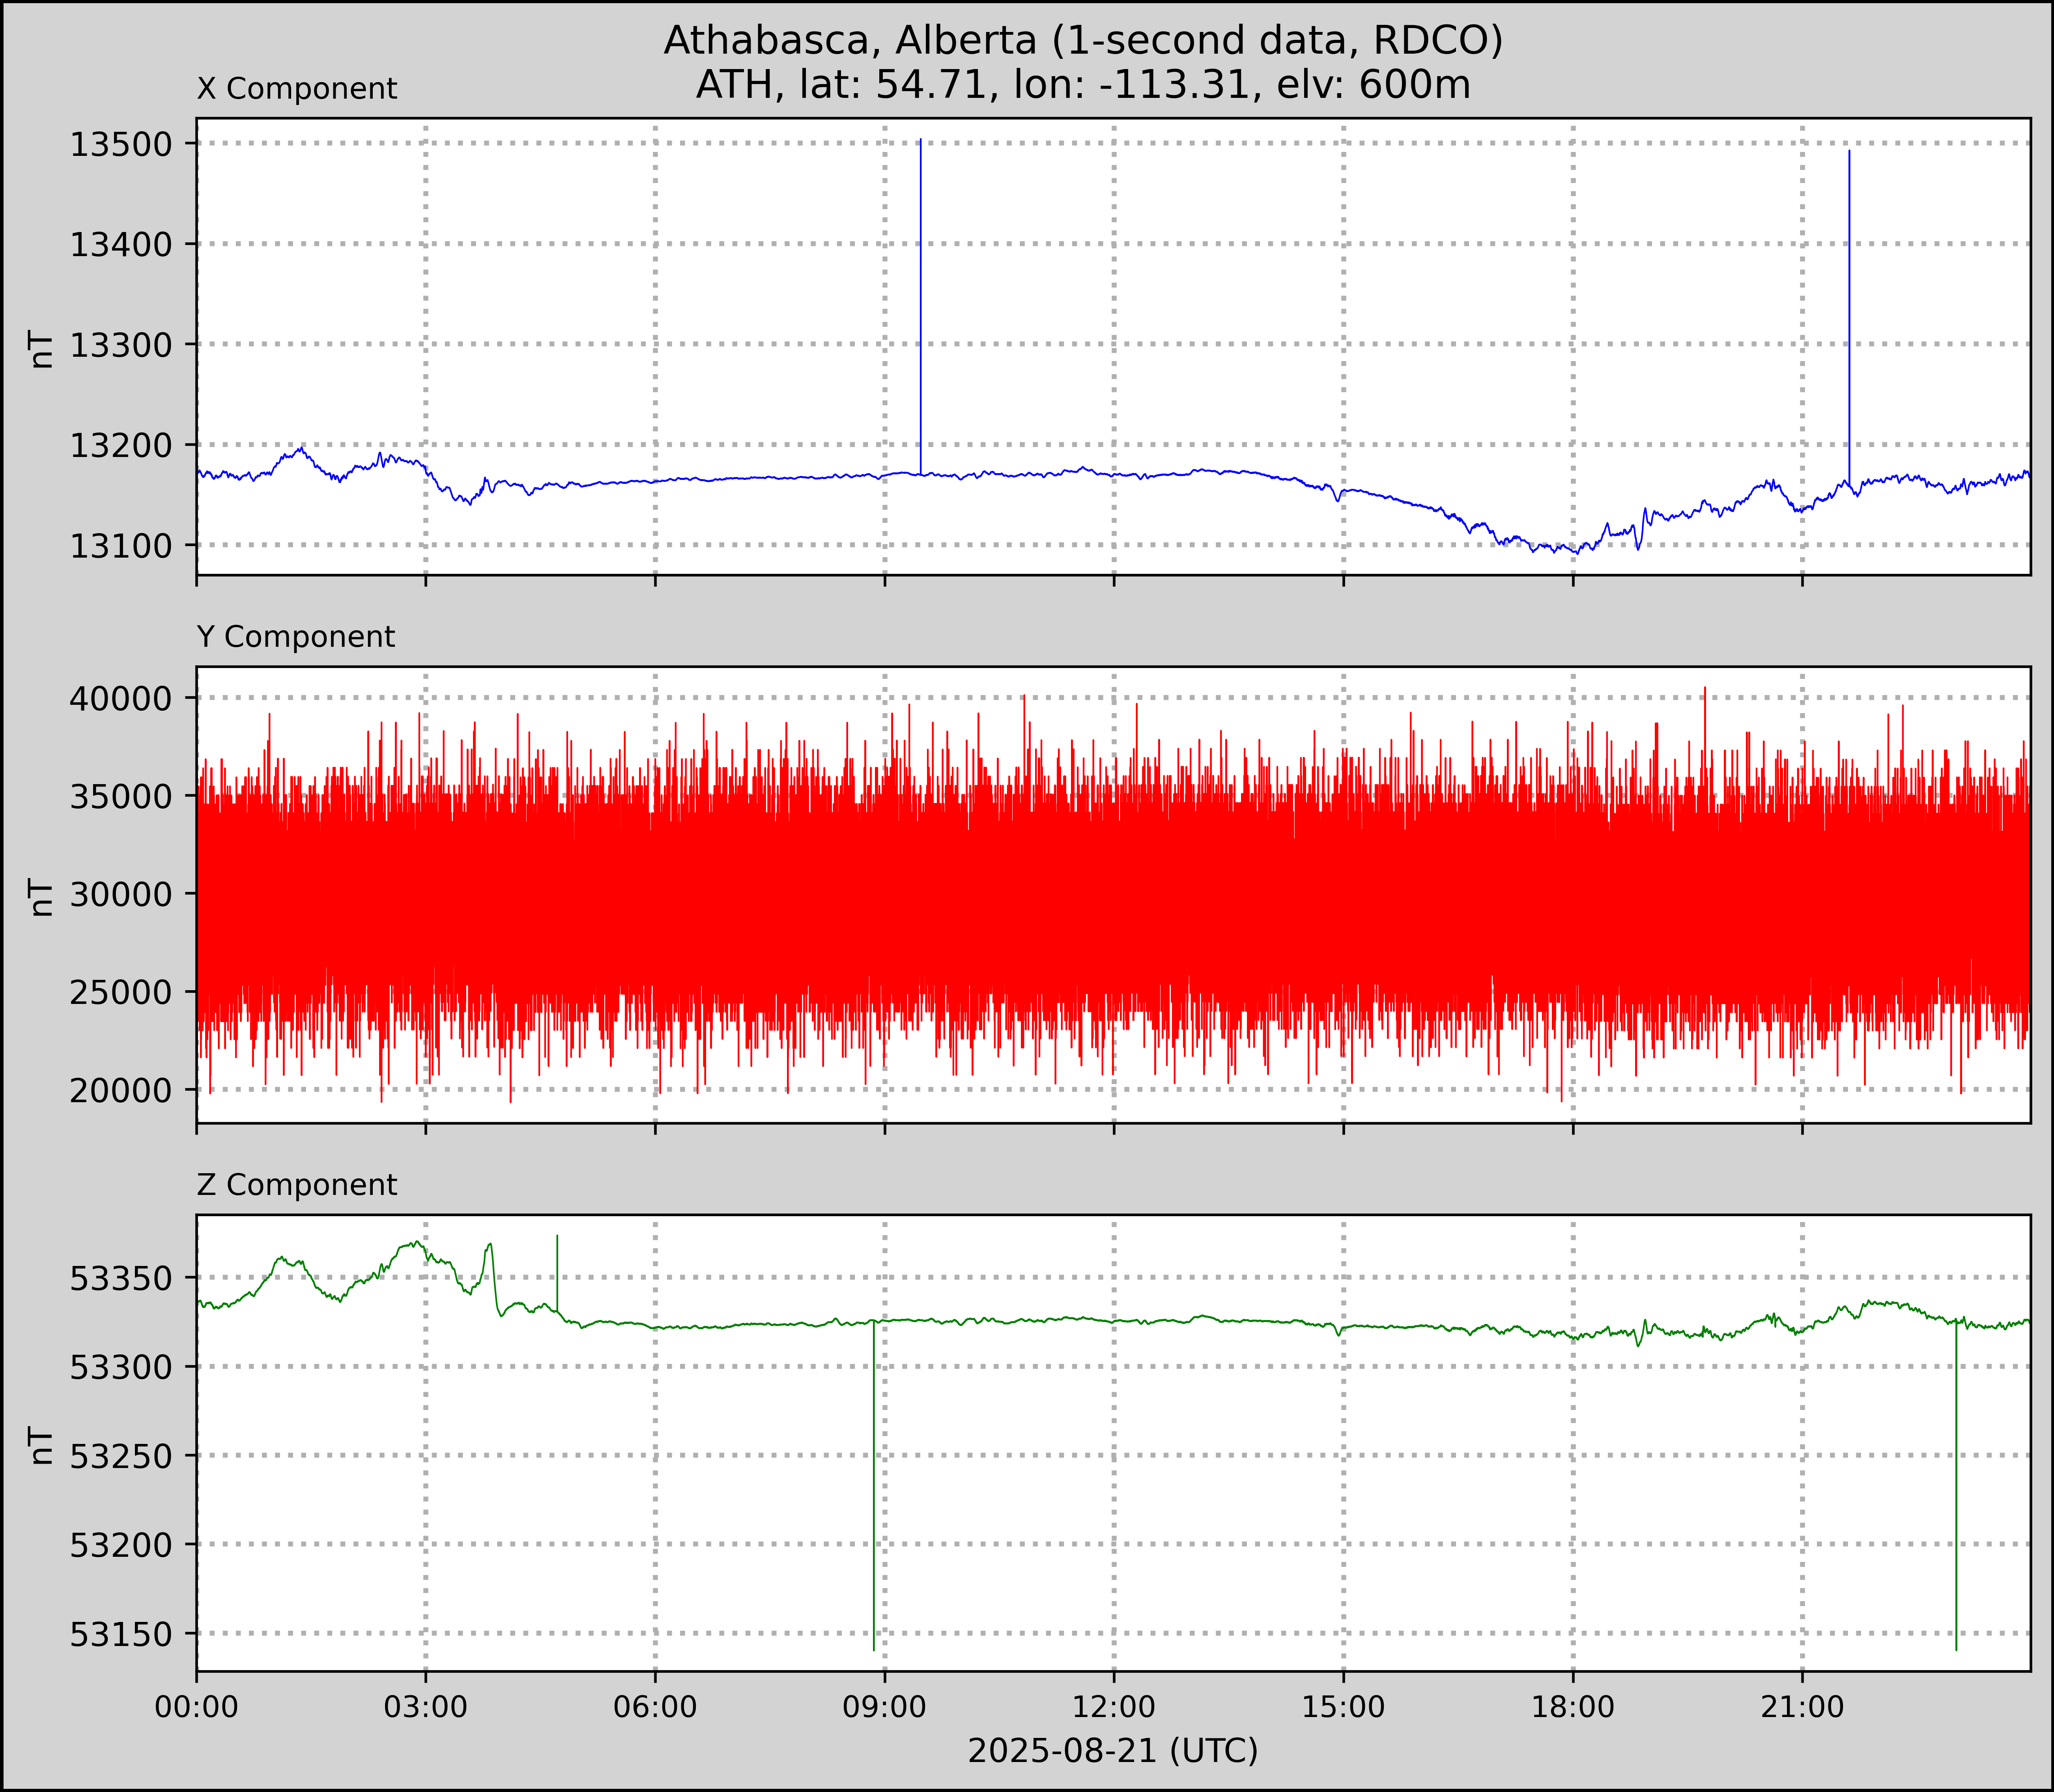
Task: Click the 'Z Component' panel label
Action: [x=297, y=1185]
